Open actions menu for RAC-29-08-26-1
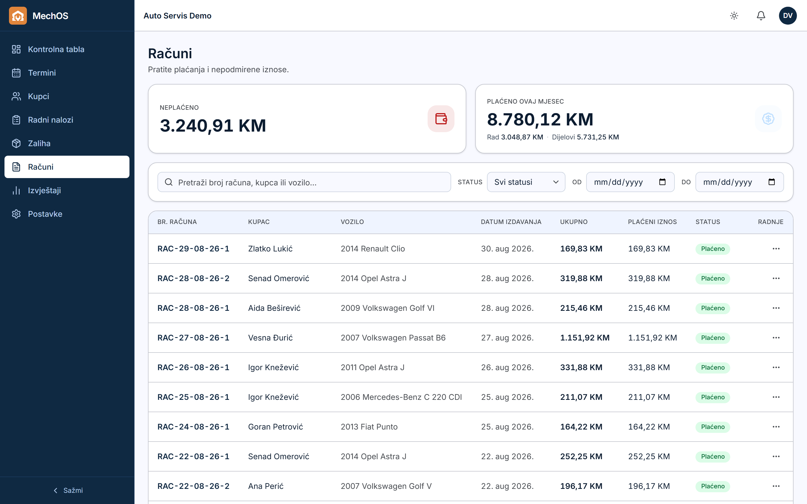The height and width of the screenshot is (504, 807). tap(776, 249)
